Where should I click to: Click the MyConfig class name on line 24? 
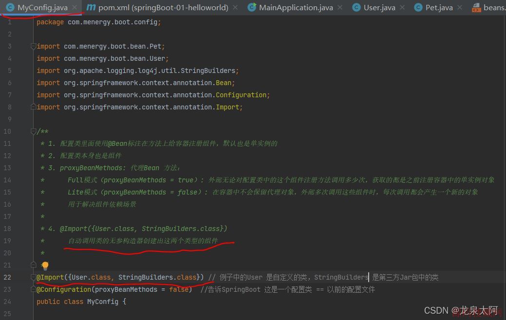pos(102,302)
